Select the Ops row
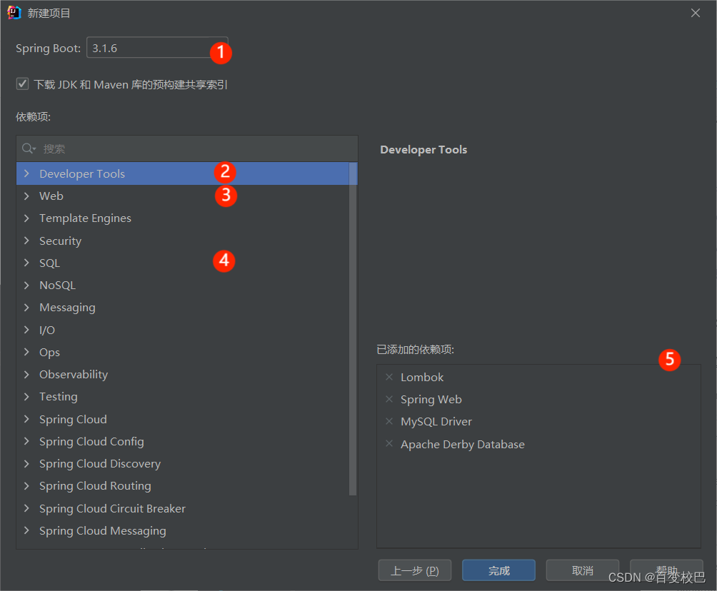The height and width of the screenshot is (591, 717). [x=183, y=352]
